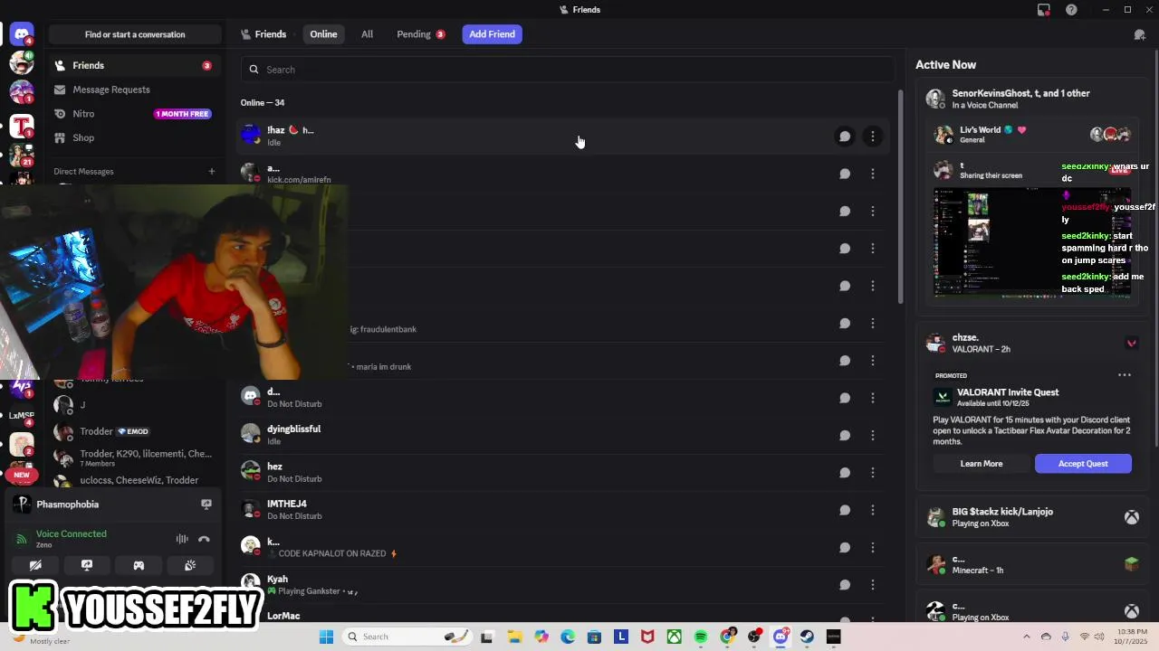Screen dimensions: 1159x651
Task: Open more options menu for IMTHEJ4
Action: tap(872, 510)
